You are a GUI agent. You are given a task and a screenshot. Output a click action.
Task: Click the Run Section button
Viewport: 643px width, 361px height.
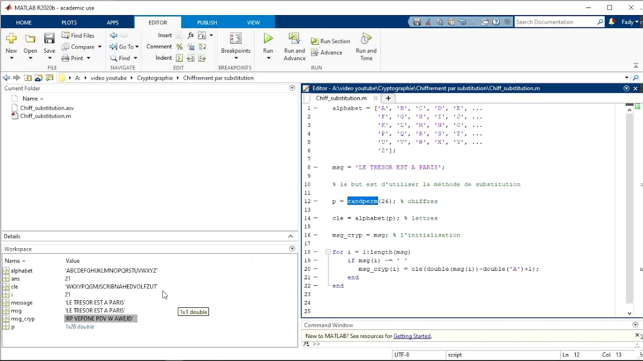pyautogui.click(x=330, y=41)
